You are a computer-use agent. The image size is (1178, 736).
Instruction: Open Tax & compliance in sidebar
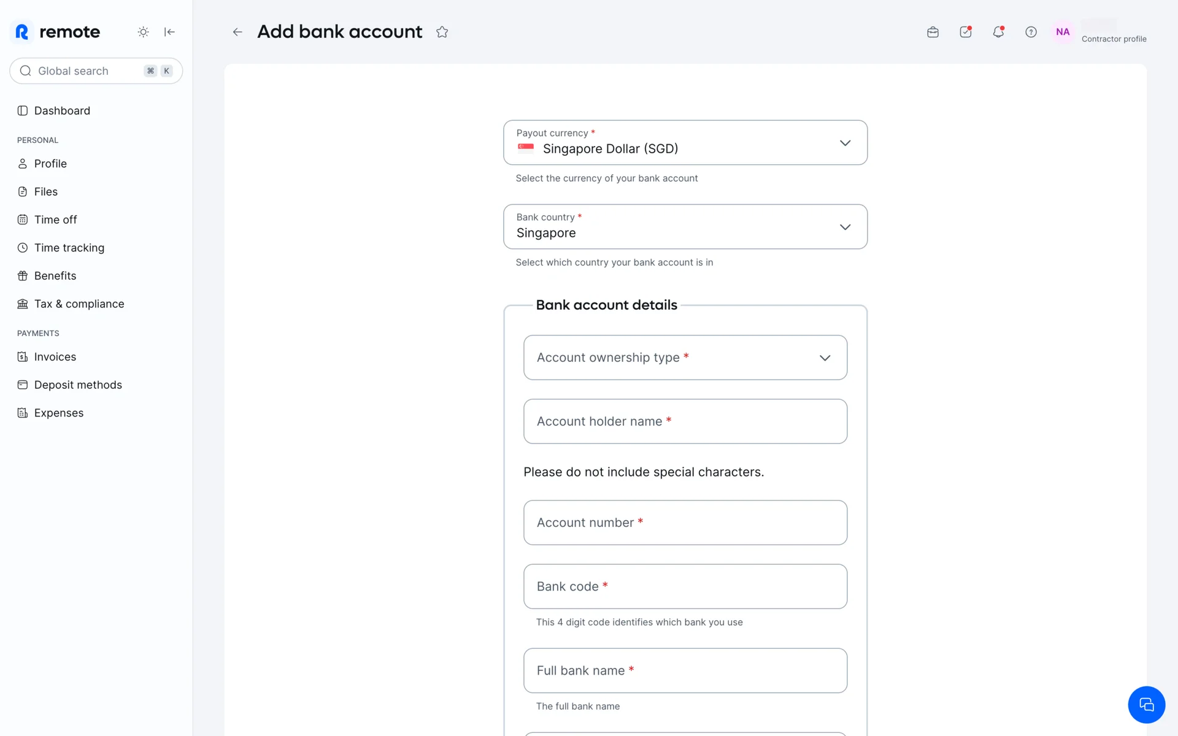(79, 304)
